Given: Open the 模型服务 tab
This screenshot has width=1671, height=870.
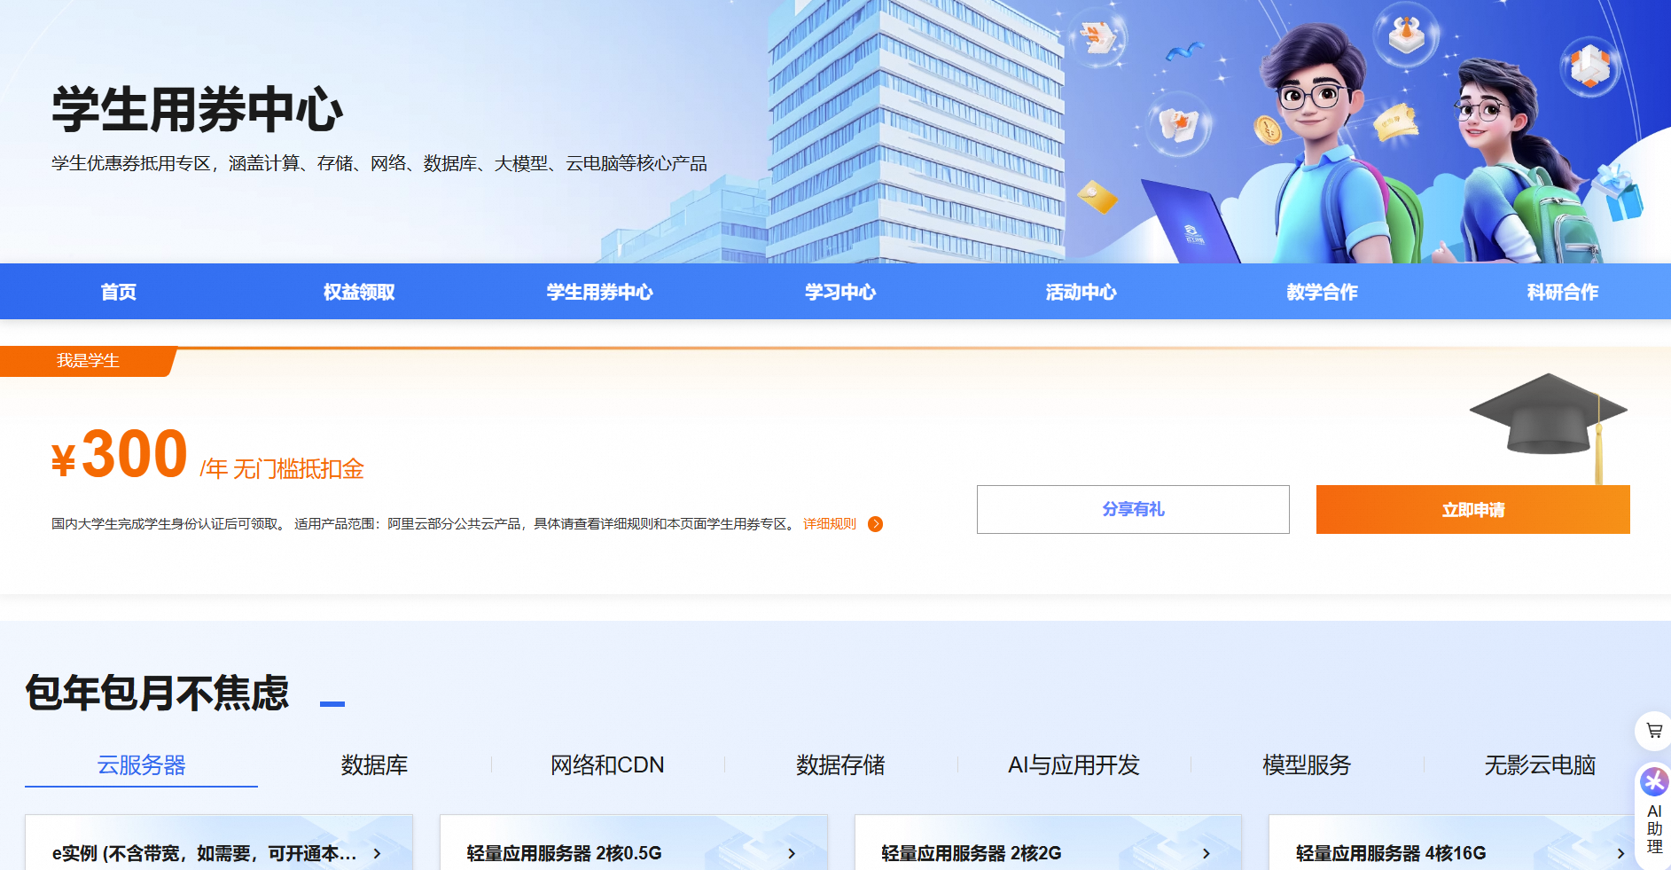Looking at the screenshot, I should click(1307, 764).
